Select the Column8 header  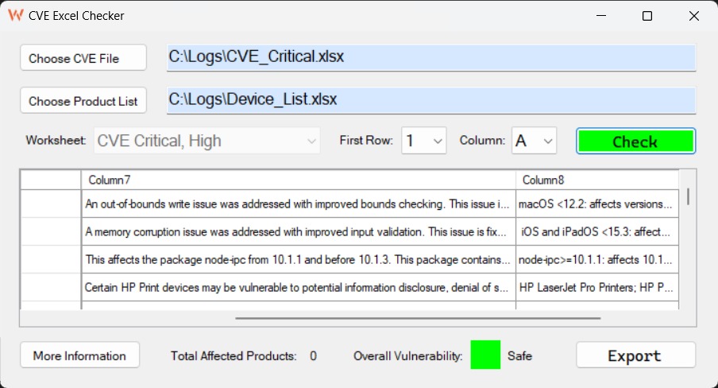(x=597, y=180)
